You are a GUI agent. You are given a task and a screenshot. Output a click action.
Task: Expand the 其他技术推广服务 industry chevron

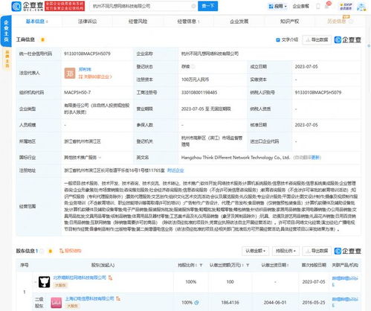click(x=100, y=158)
